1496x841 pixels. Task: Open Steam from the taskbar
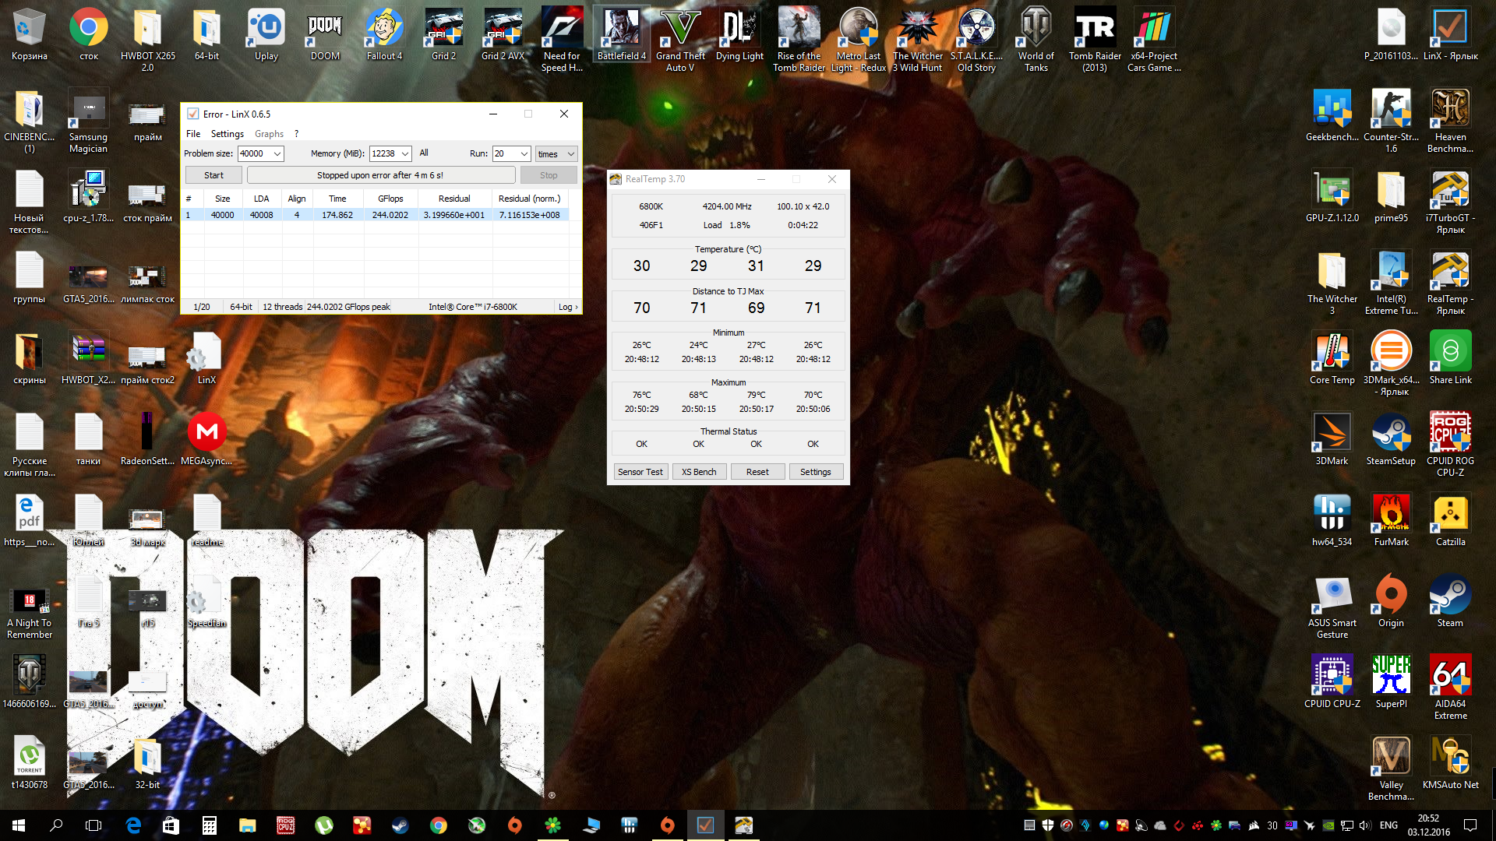tap(400, 825)
